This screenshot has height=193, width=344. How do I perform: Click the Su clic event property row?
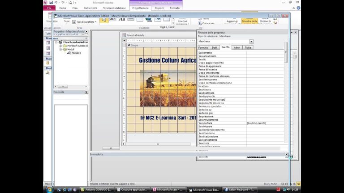tap(241, 59)
